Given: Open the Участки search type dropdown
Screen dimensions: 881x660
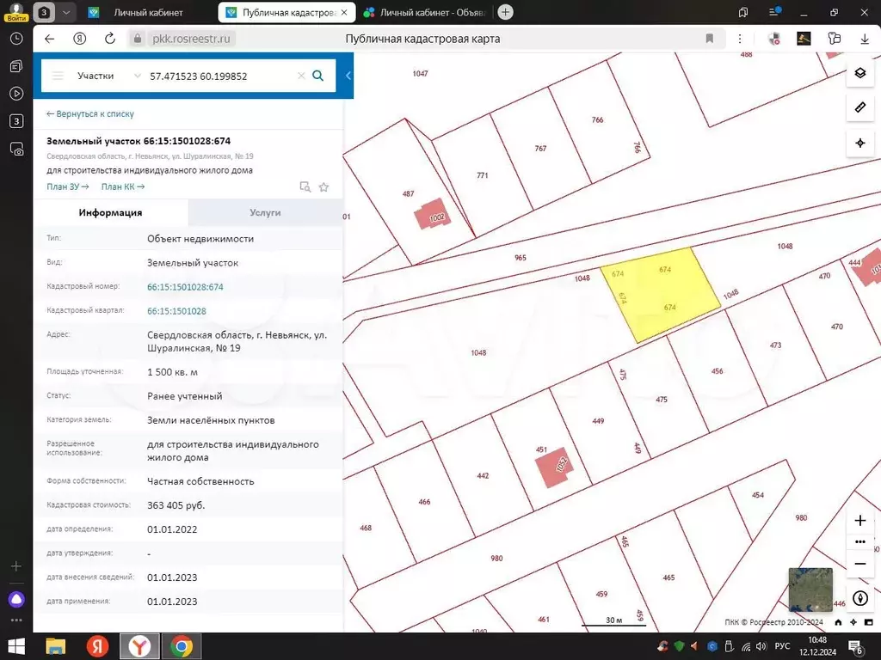Looking at the screenshot, I should [x=109, y=76].
